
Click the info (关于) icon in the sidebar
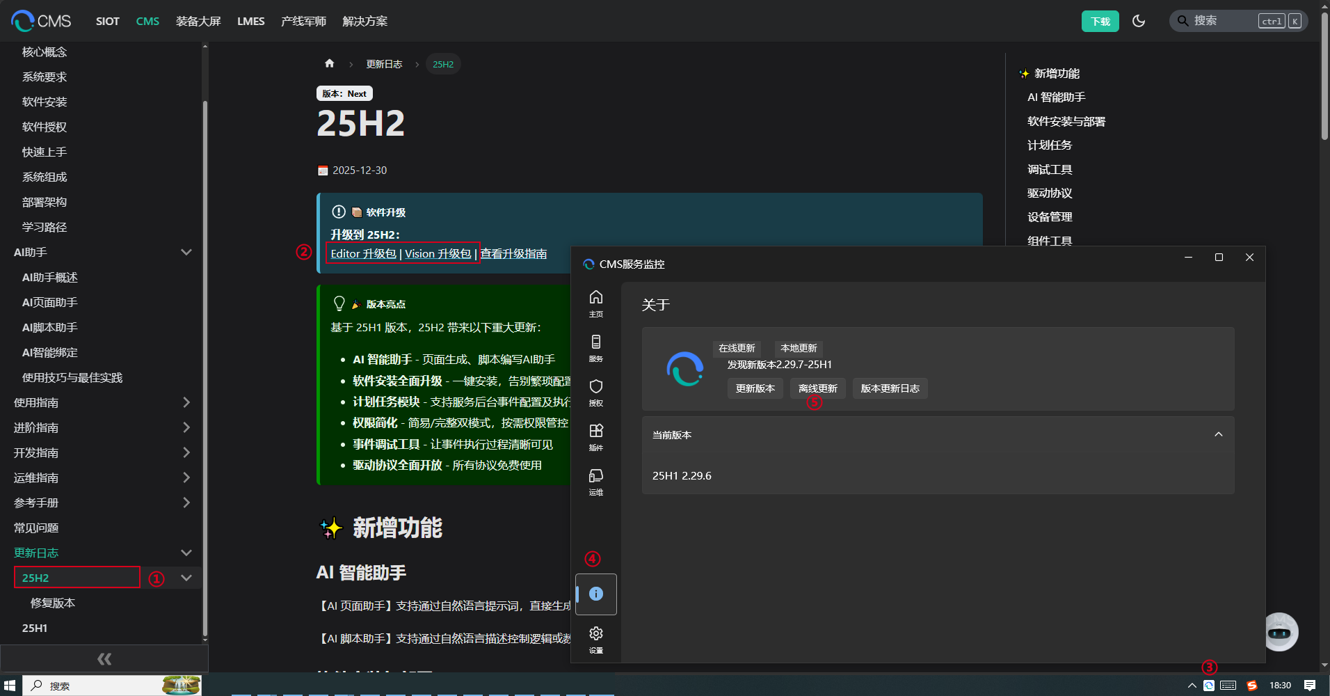[595, 594]
